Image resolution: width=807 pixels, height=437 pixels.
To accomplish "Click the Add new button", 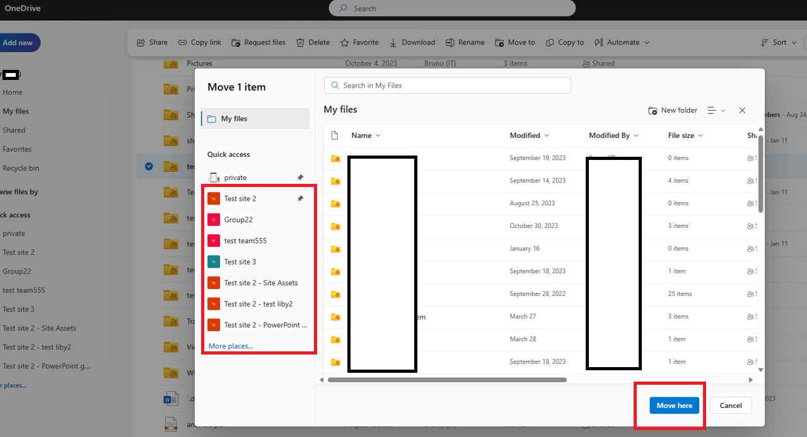I will [x=19, y=43].
